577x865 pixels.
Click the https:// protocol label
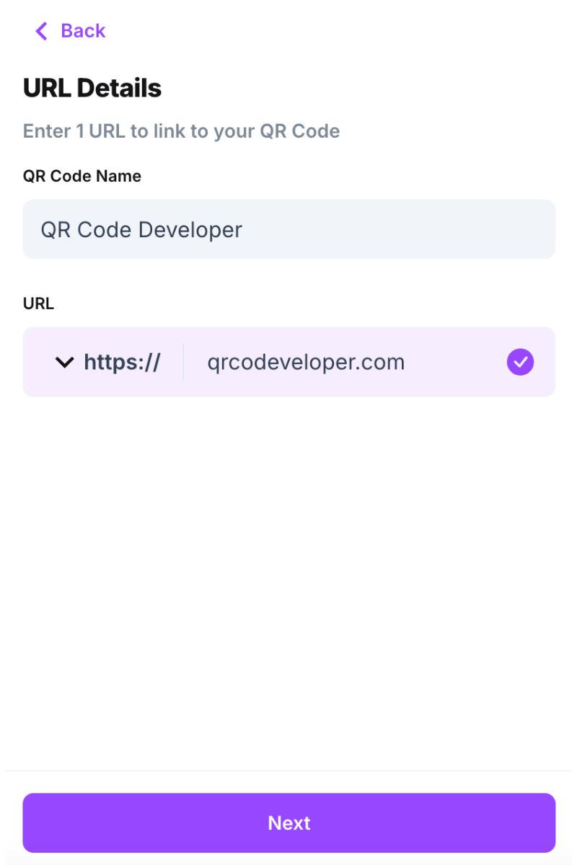123,362
